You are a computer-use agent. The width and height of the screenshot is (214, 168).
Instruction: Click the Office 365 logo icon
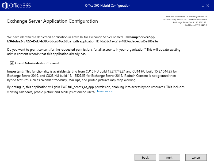(5, 6)
